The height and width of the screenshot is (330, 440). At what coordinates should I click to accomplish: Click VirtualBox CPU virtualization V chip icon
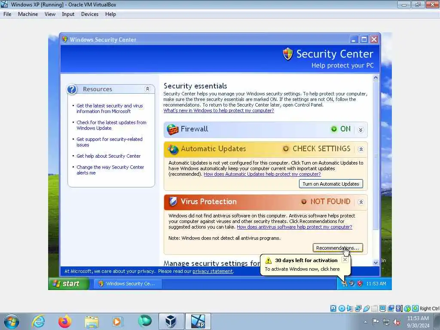(x=399, y=309)
